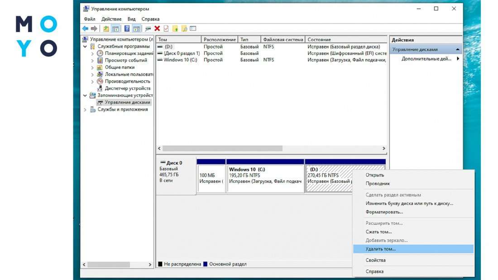Select Диспетчер устройств in the tree
Viewport: 498px width, 280px height.
pos(127,88)
